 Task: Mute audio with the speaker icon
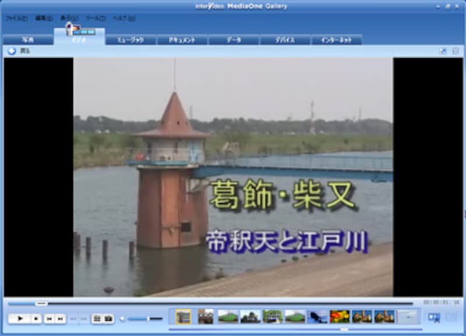(122, 319)
